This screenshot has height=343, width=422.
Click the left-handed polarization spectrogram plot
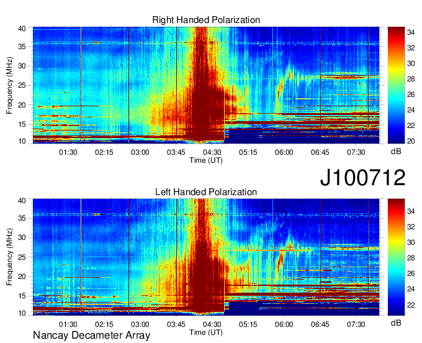[x=206, y=257]
